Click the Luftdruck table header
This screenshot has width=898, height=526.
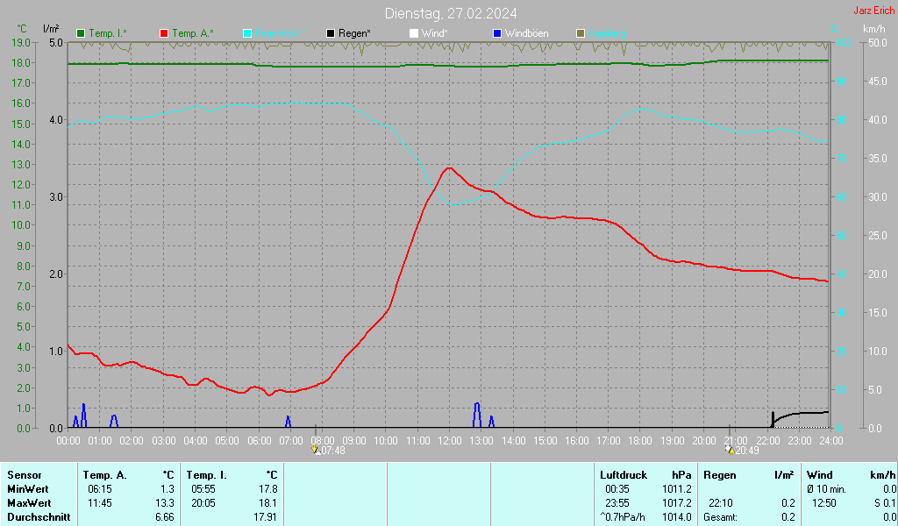click(x=623, y=474)
